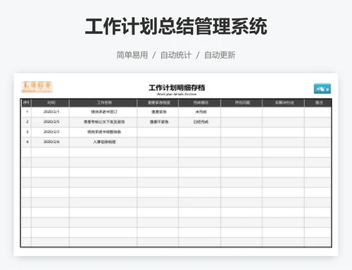Click the 存在问题 column header
This screenshot has height=270, width=352.
point(241,103)
